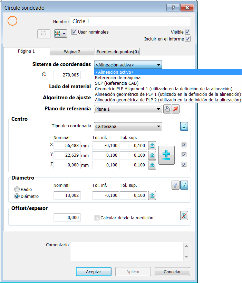Toggle the Z coordinate checkbox

184,164
